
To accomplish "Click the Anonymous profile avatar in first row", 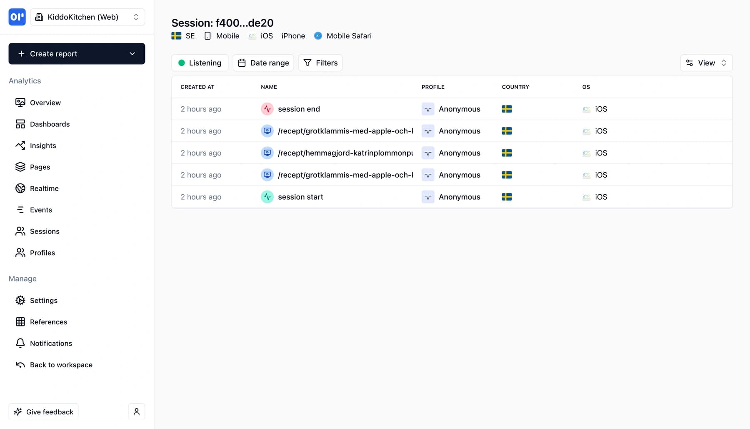I will pyautogui.click(x=427, y=109).
